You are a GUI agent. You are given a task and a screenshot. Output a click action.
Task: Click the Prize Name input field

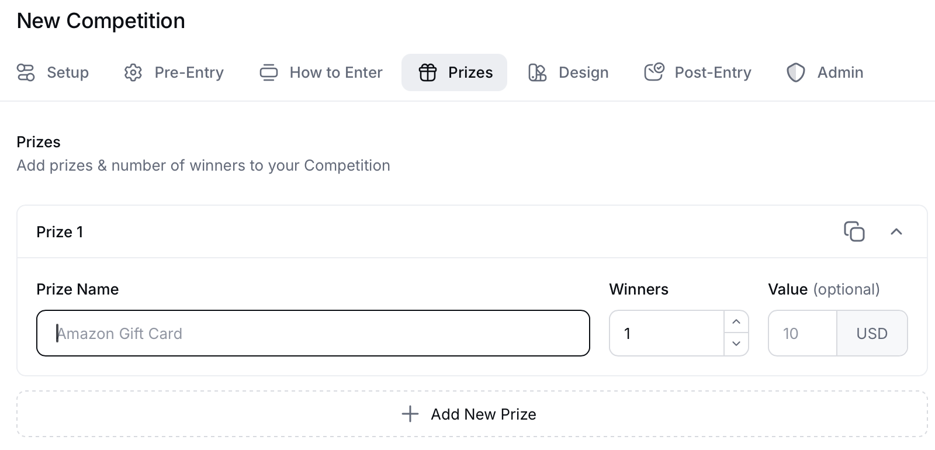(313, 333)
